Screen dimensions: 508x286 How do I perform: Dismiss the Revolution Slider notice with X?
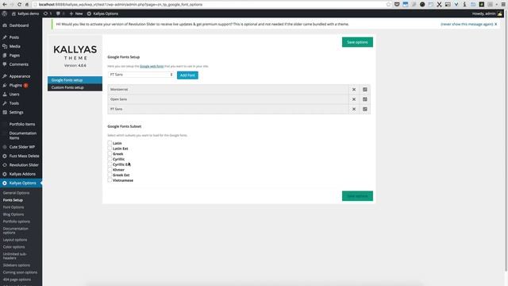(x=495, y=25)
